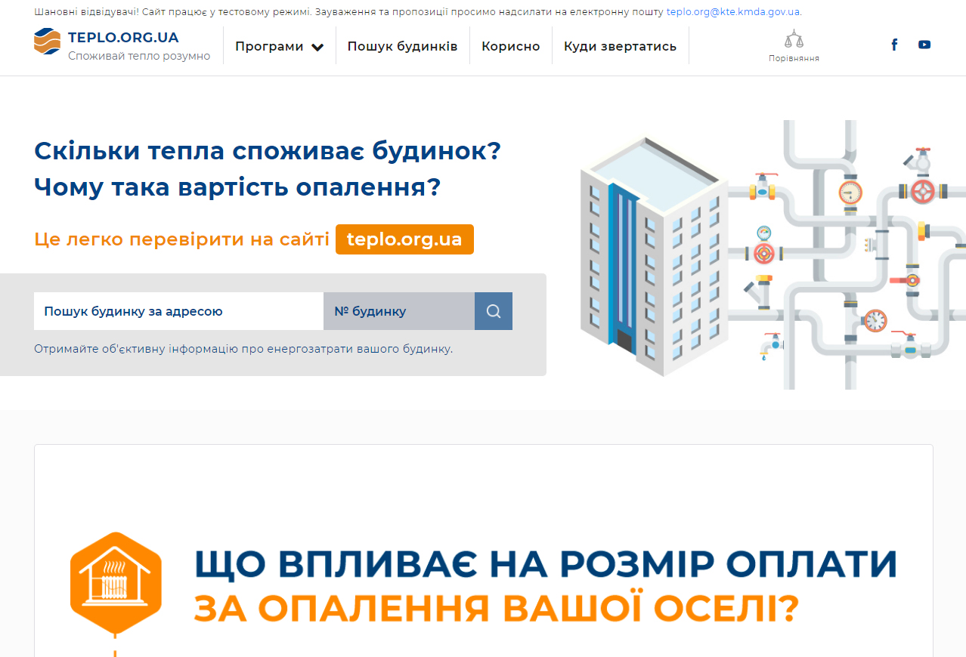The image size is (966, 657).
Task: Click the TEPLO.ORG.UA site title
Action: tap(123, 38)
